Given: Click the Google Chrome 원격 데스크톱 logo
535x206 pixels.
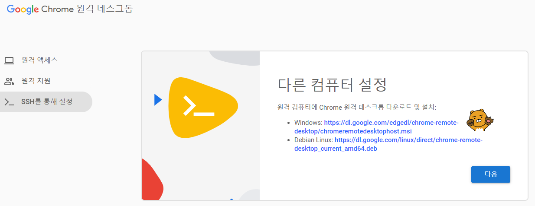Looking at the screenshot, I should coord(70,9).
